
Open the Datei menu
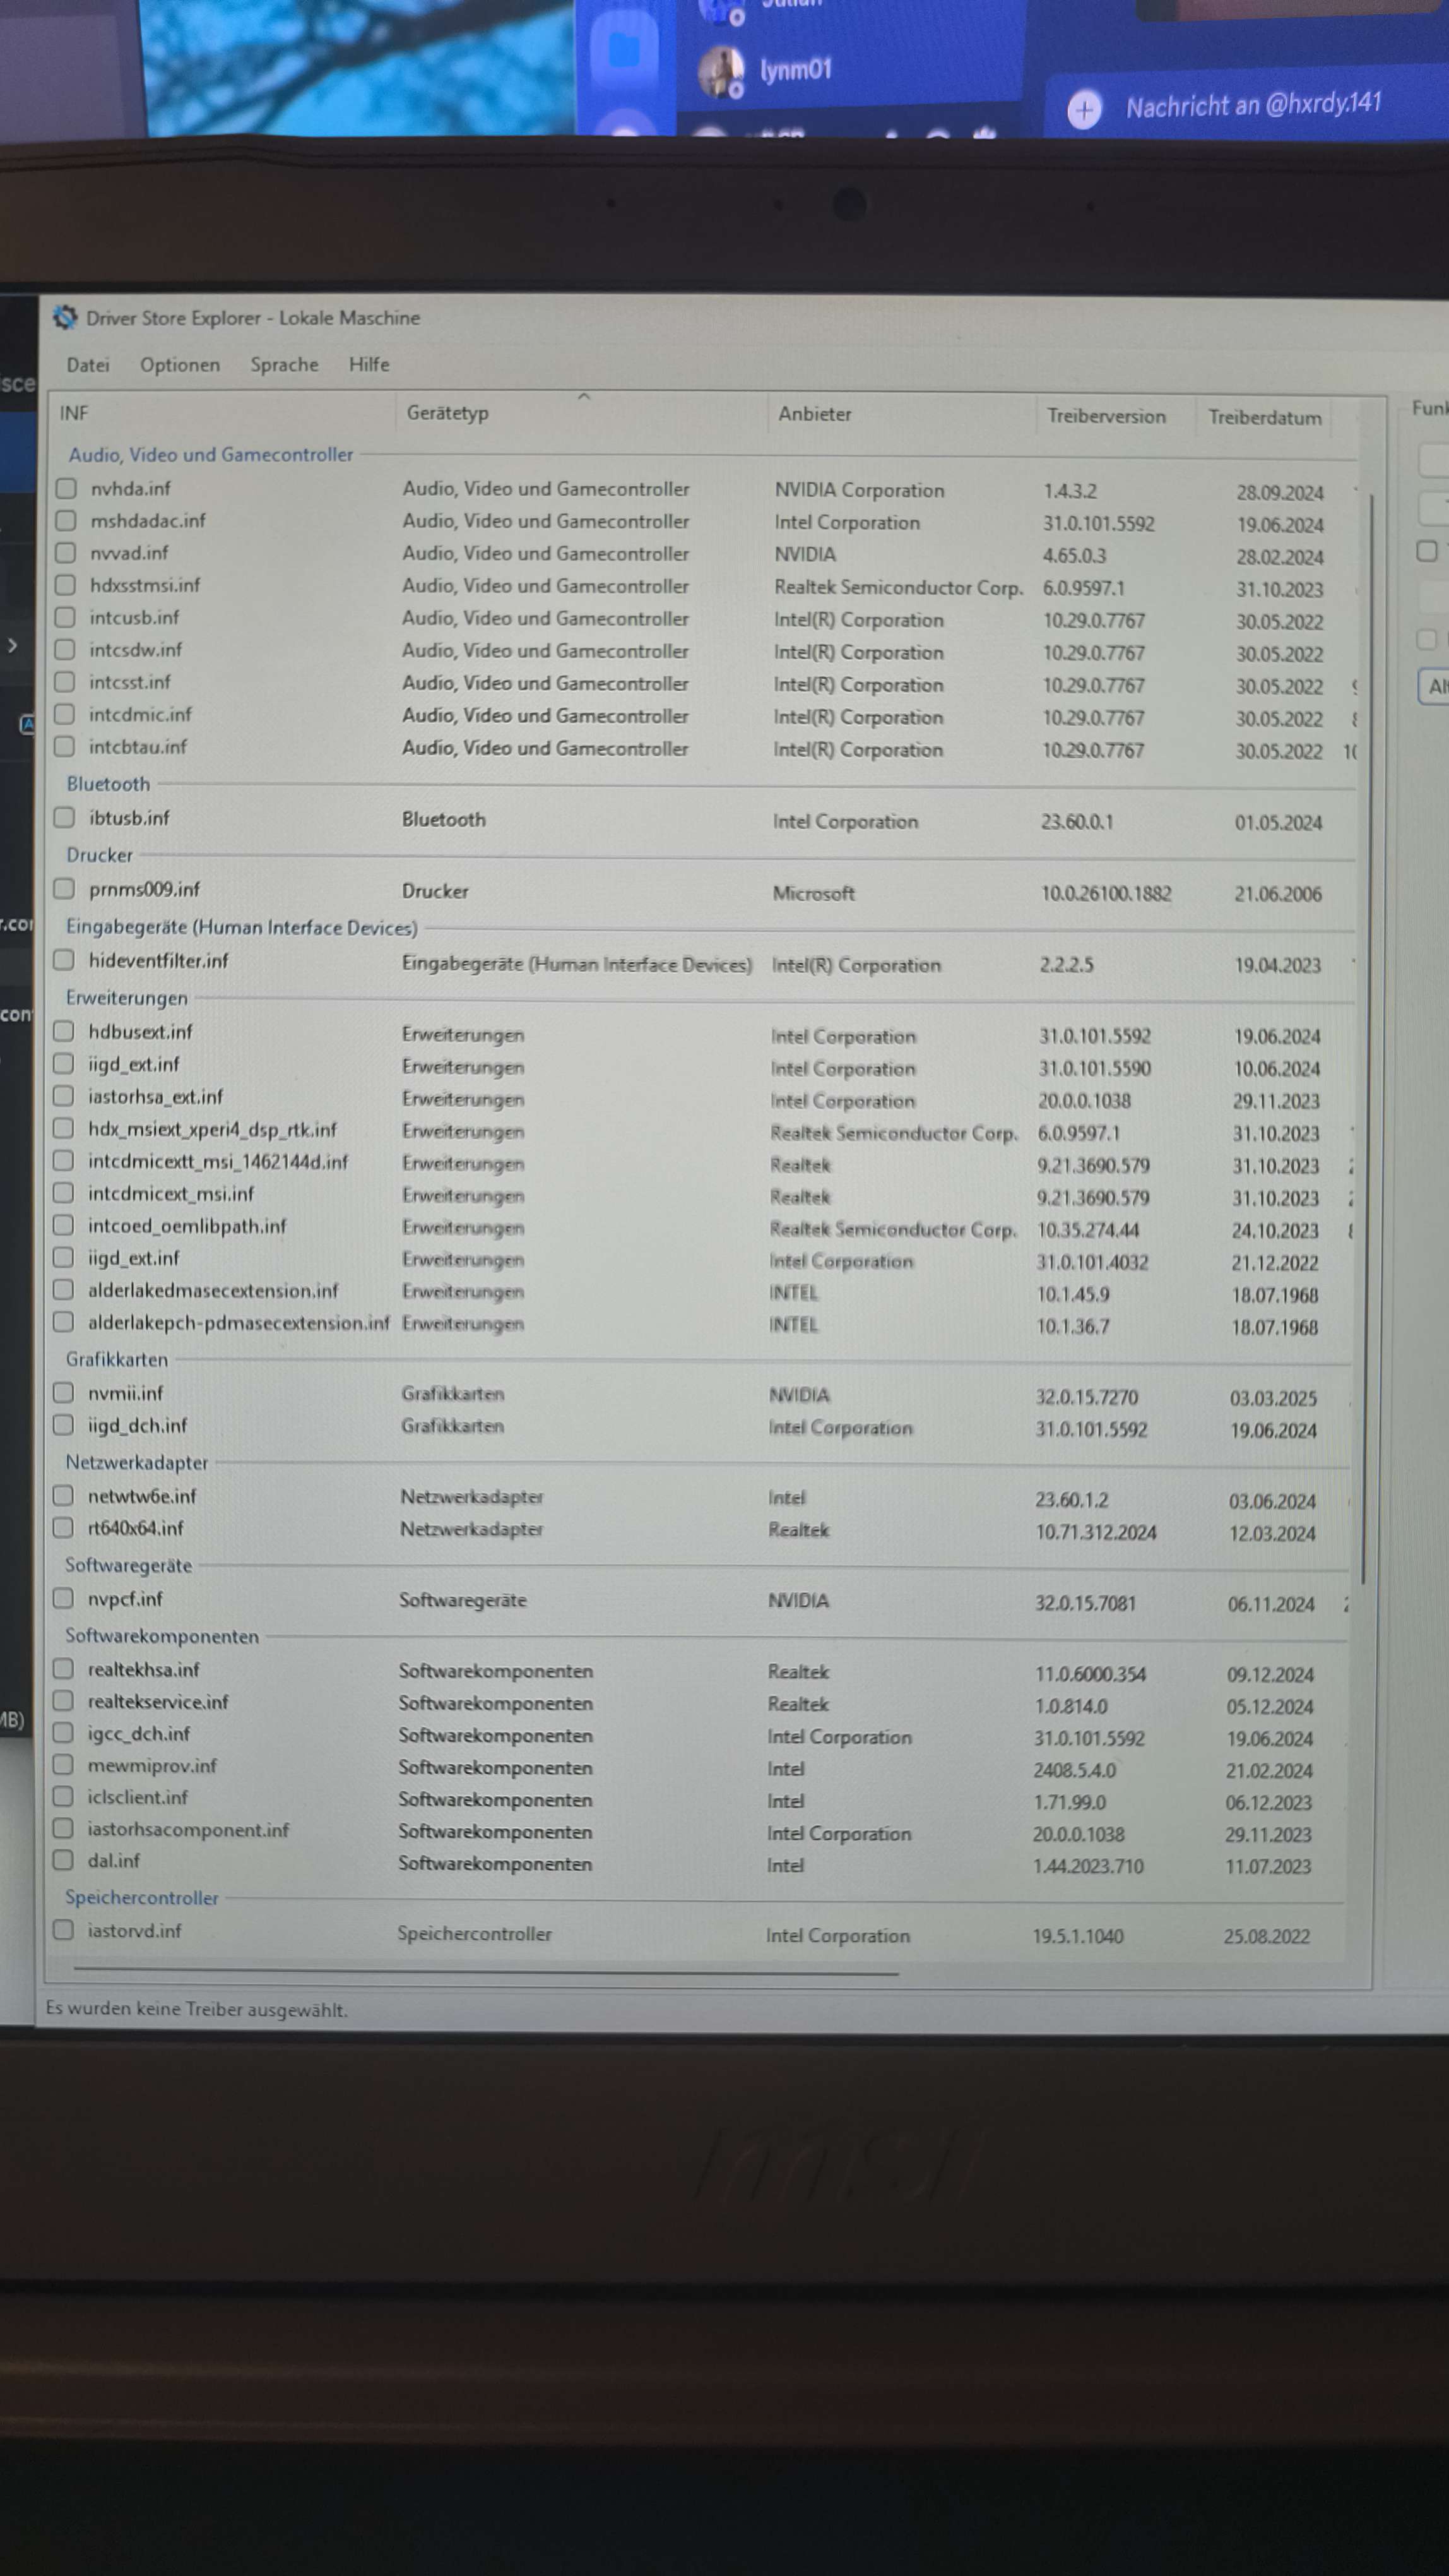pyautogui.click(x=88, y=365)
